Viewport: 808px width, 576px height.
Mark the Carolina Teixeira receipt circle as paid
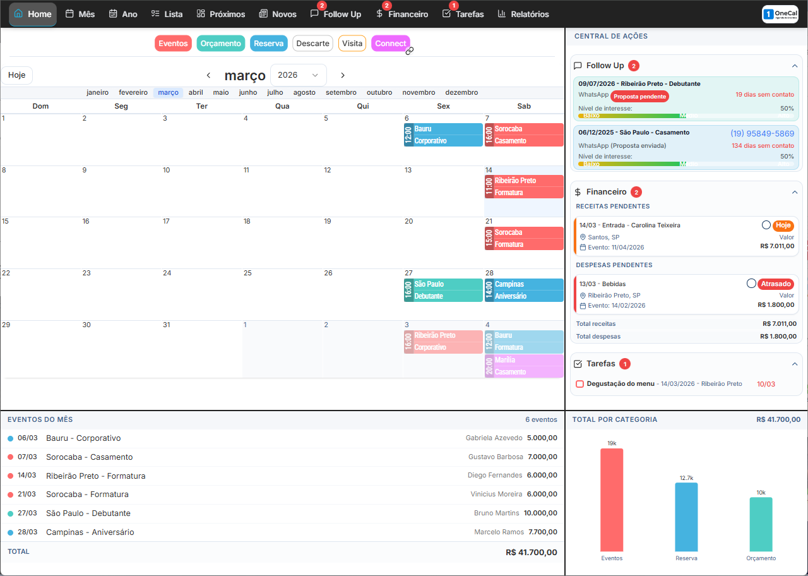tap(766, 225)
